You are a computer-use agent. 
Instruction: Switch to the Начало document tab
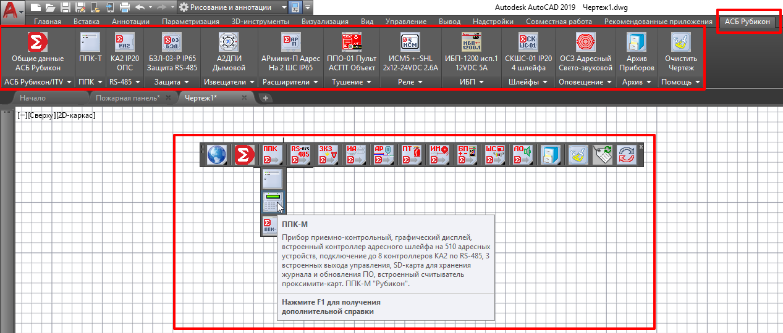33,97
